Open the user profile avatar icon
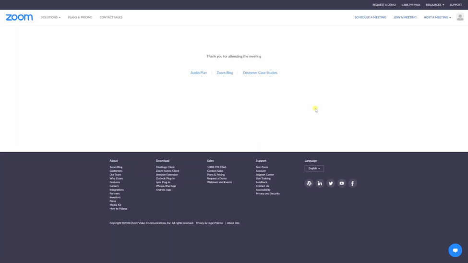This screenshot has width=468, height=263. 460,17
